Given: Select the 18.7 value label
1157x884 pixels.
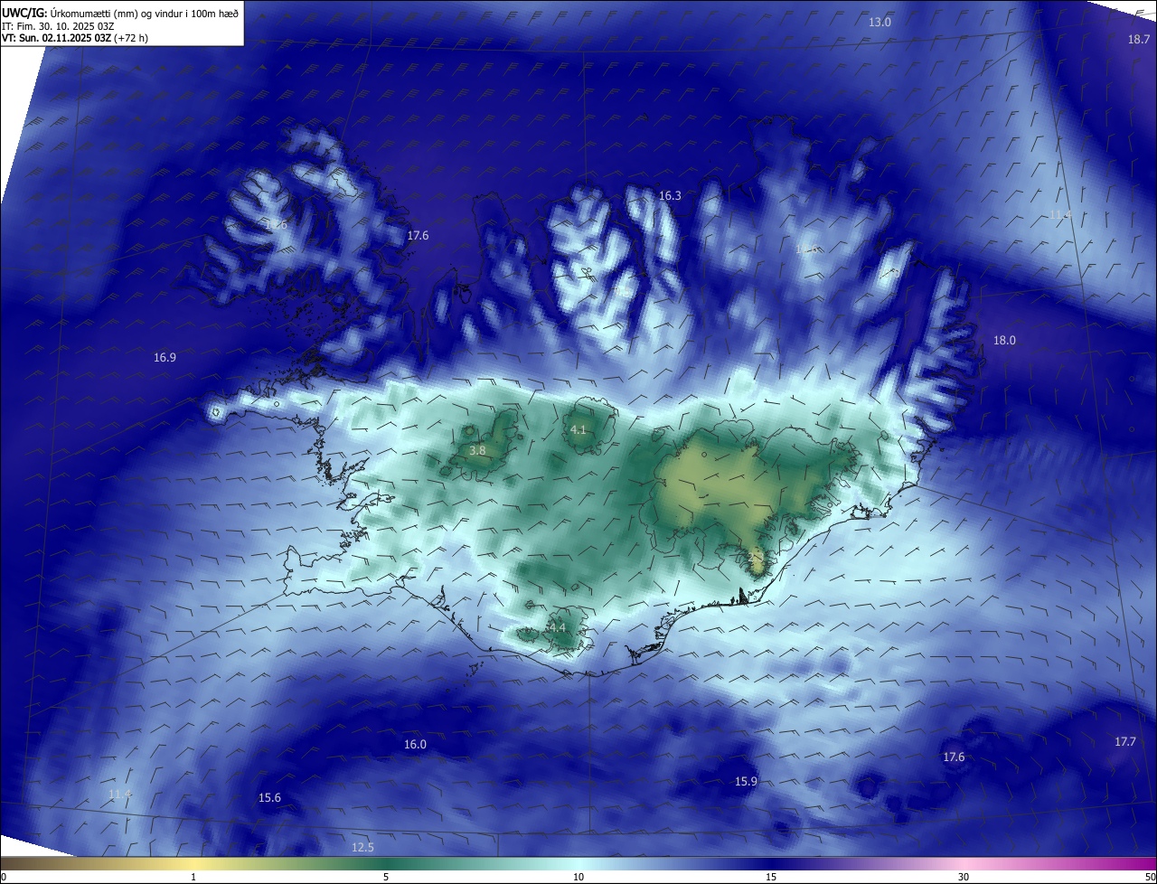Looking at the screenshot, I should tap(1138, 39).
